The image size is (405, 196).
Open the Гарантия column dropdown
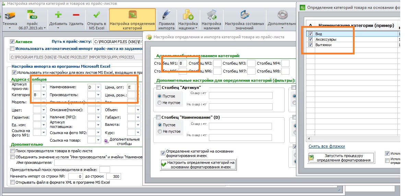coord(44,117)
